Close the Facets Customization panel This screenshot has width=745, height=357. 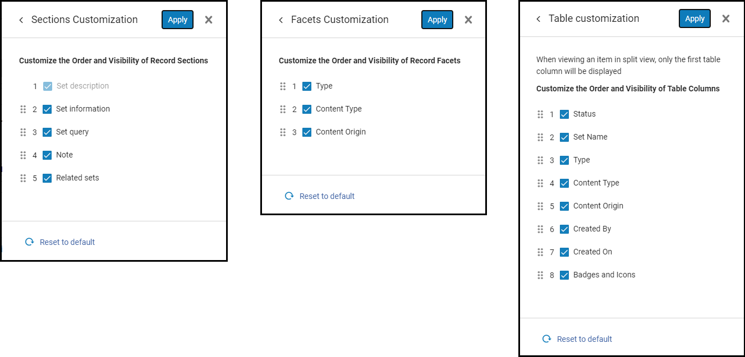pos(468,20)
